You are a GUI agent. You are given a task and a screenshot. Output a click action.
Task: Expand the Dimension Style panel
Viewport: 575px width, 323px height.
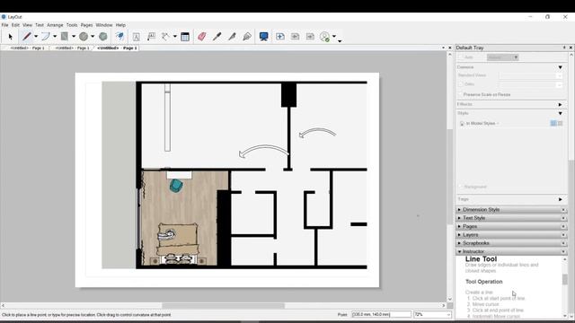pyautogui.click(x=459, y=209)
